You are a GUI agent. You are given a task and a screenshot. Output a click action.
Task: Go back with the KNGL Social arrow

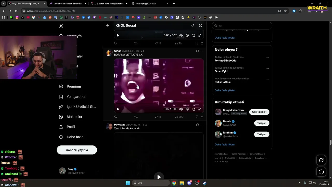click(108, 25)
